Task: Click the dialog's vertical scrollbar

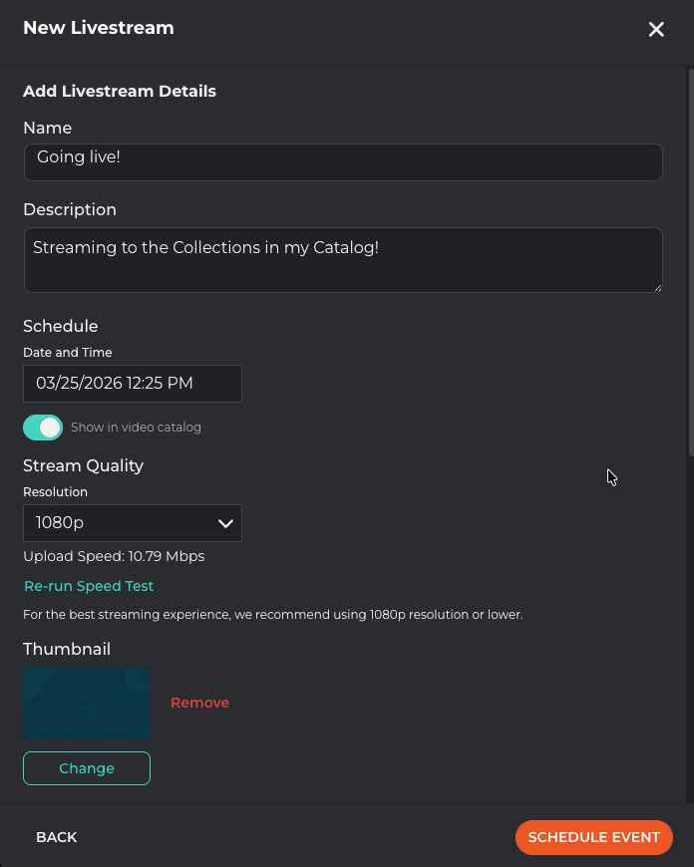Action: click(689, 259)
